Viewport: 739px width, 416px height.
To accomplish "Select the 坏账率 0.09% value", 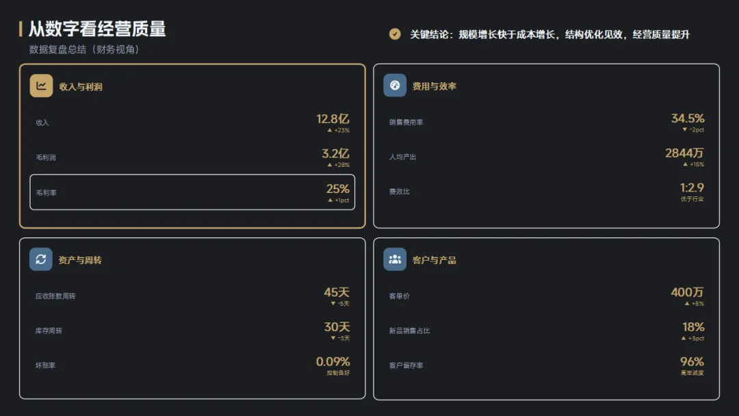I will click(333, 361).
